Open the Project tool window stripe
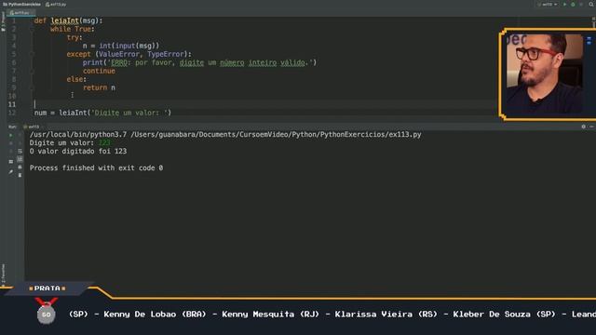 [x=3, y=22]
